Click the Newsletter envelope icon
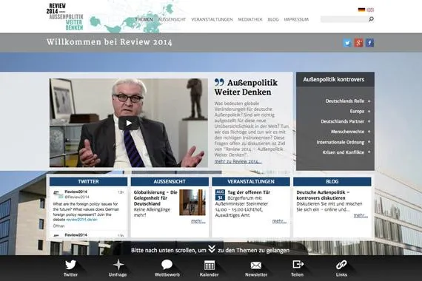Screen dimensions: 422x281 [256, 265]
